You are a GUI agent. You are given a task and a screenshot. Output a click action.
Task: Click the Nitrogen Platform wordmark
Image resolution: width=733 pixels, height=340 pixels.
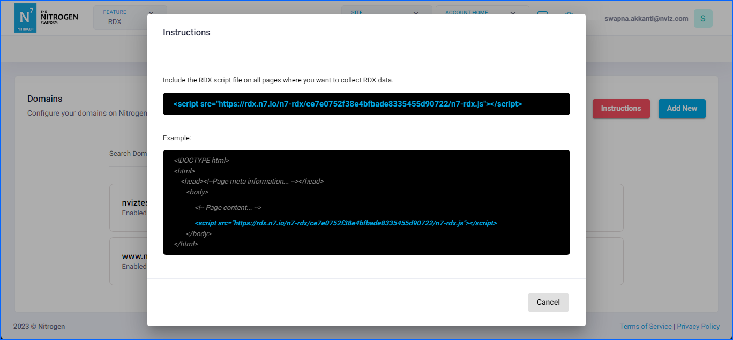point(59,18)
